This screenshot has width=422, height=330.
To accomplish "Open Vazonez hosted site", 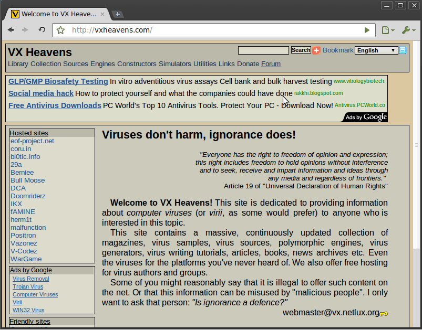I will pyautogui.click(x=24, y=243).
